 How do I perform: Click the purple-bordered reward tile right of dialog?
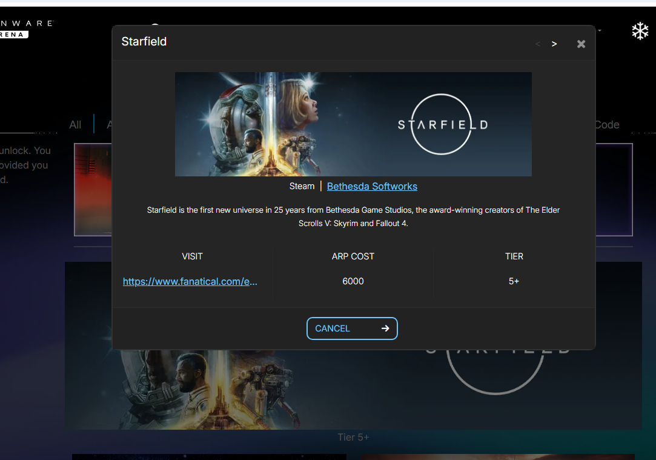(x=614, y=189)
